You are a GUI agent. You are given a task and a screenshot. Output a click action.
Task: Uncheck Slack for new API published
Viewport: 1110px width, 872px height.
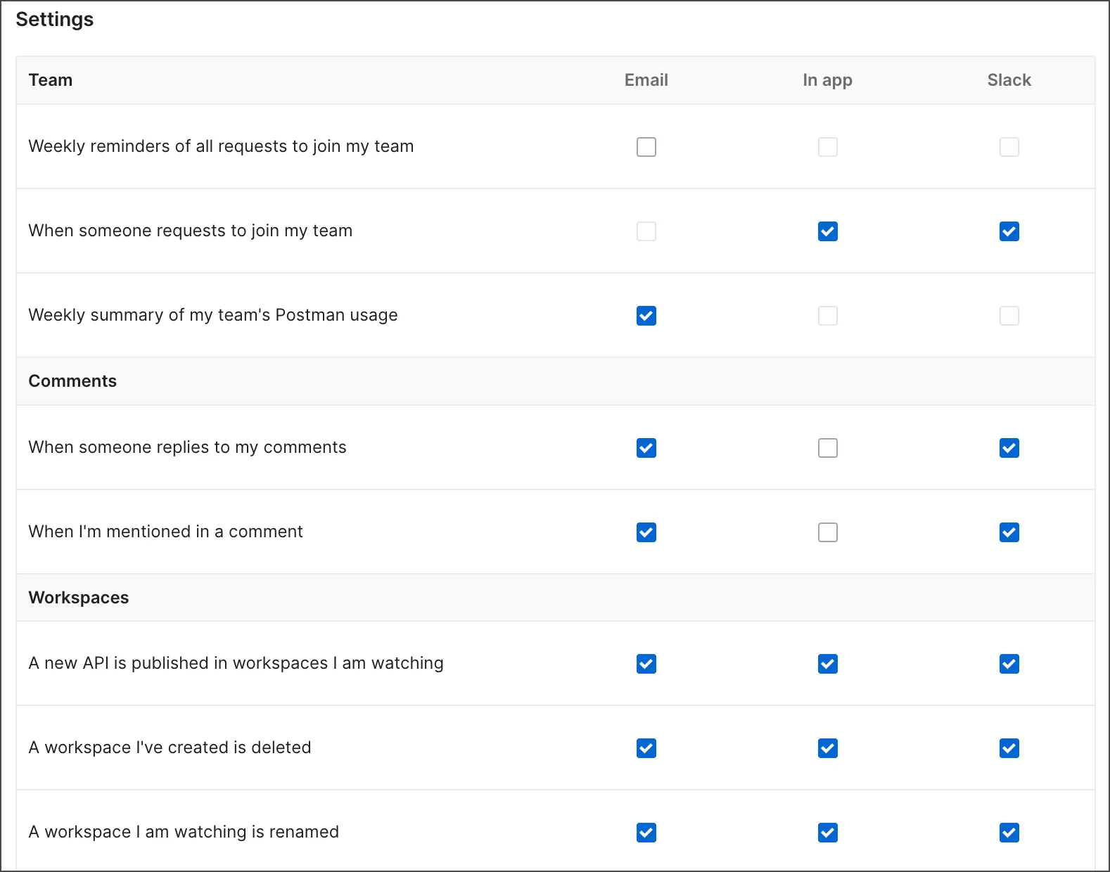point(1009,664)
